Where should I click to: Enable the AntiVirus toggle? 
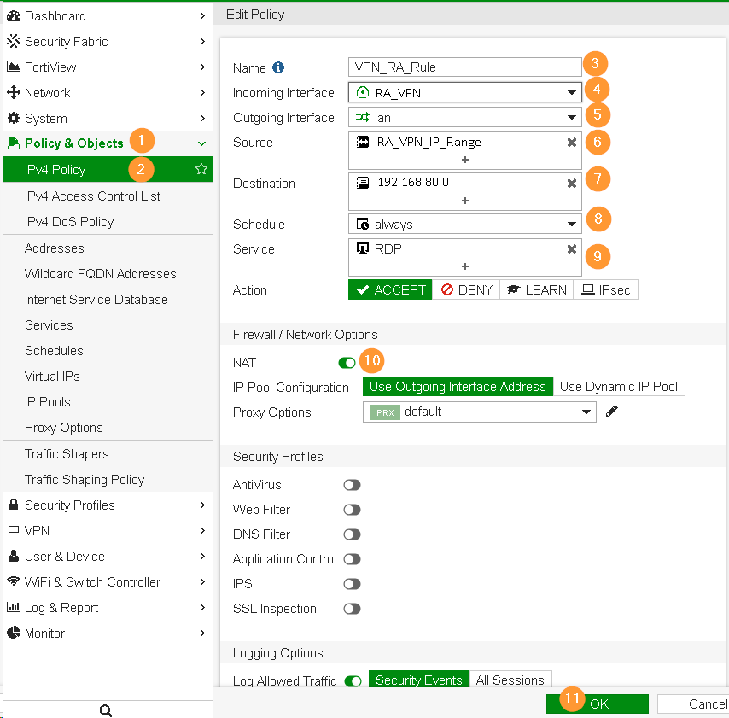(x=352, y=485)
